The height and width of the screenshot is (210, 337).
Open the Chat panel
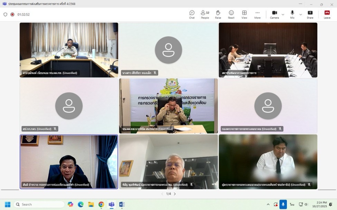pos(192,14)
